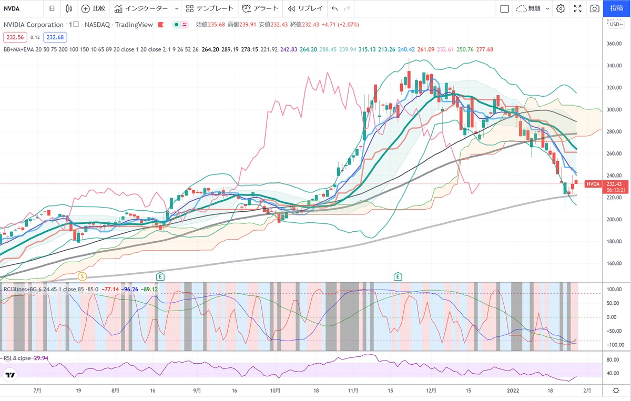Viewport: 631px width, 401px height.
Task: Click the 360.00 price scale label
Action: (x=614, y=44)
